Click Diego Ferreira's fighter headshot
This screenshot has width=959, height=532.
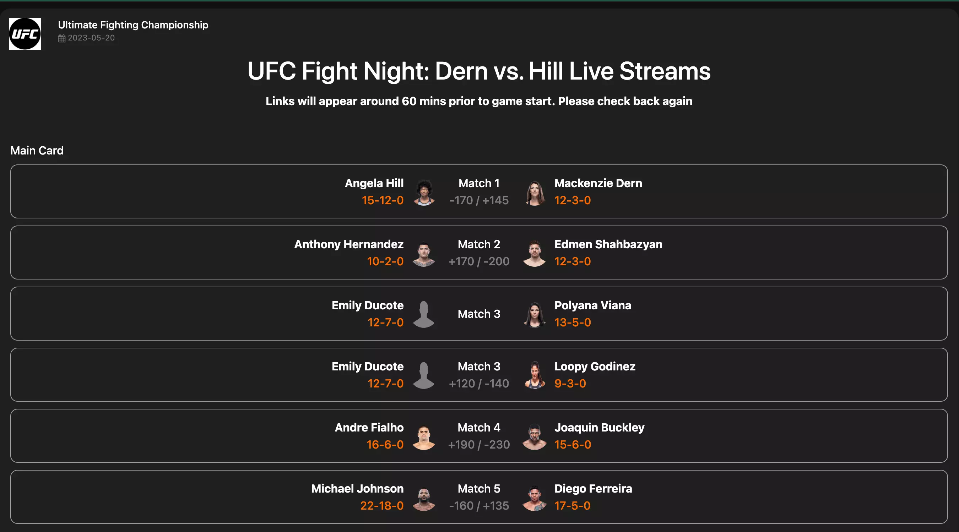(x=535, y=498)
